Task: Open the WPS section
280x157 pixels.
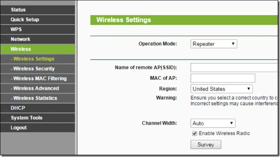Action: (x=16, y=29)
